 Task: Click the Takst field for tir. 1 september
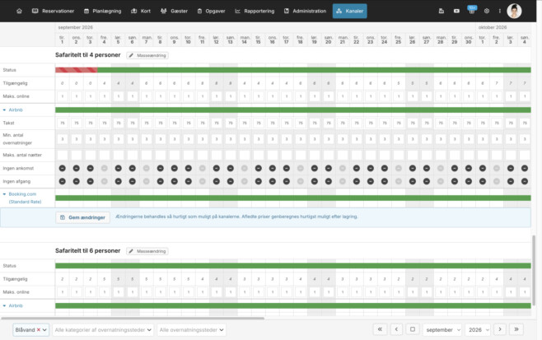point(63,123)
